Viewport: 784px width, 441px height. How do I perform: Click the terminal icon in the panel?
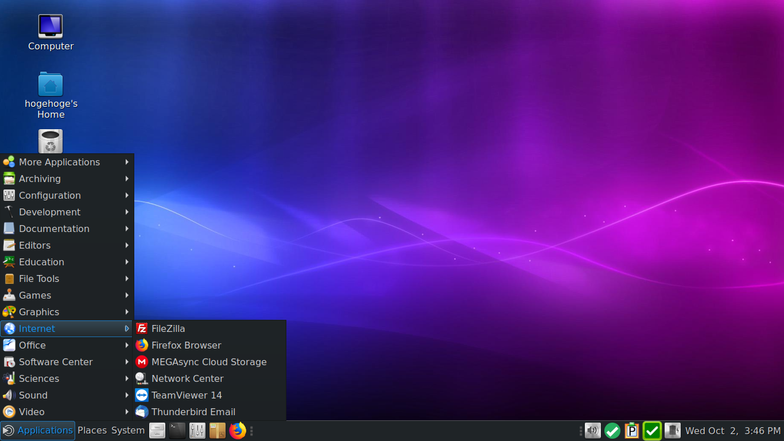[177, 431]
